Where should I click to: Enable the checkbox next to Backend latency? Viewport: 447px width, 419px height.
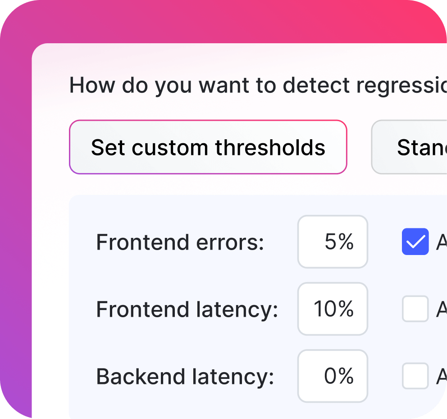415,376
